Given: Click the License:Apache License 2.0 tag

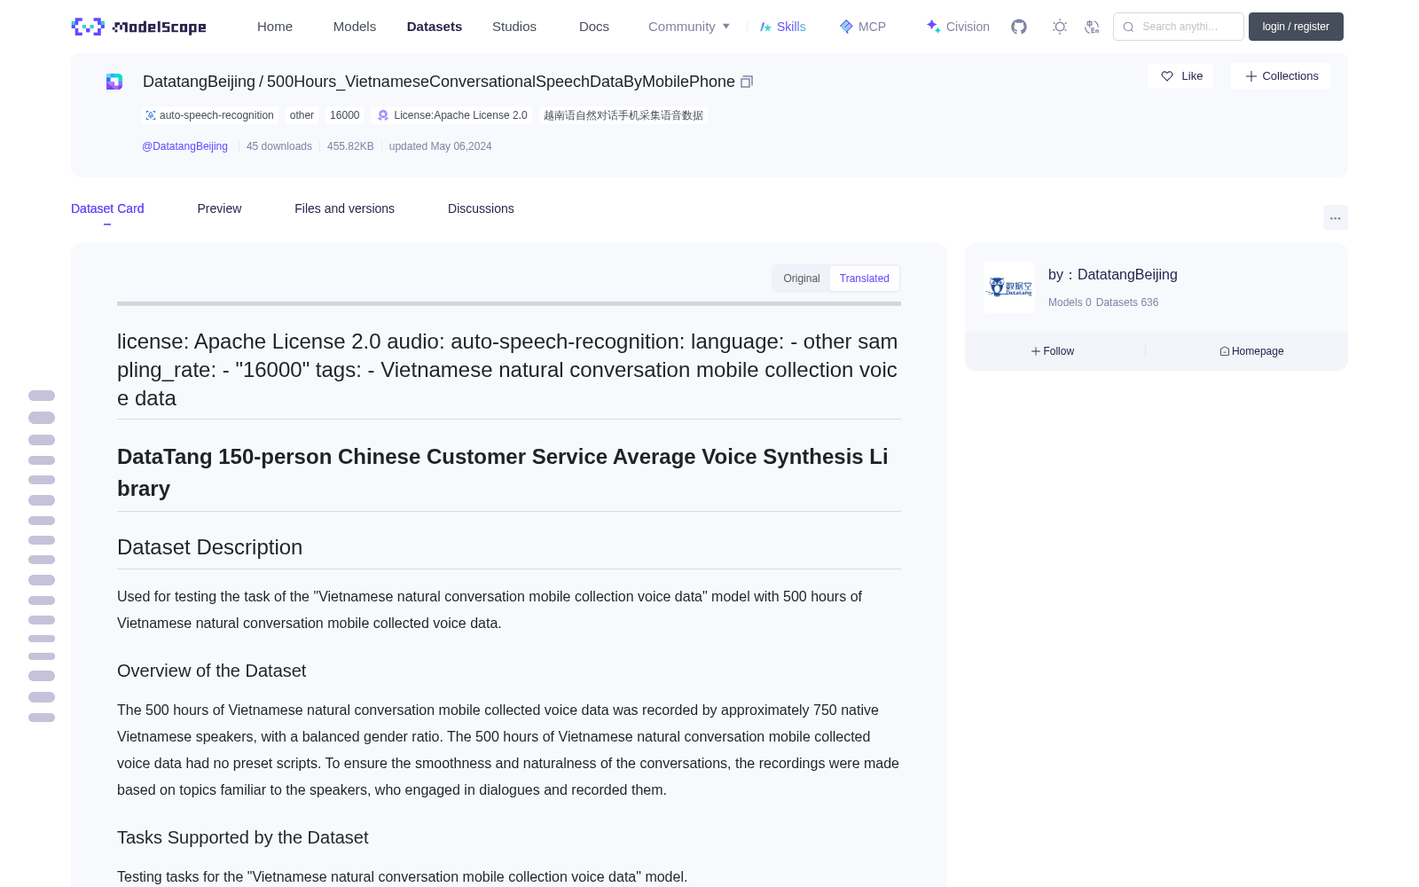Looking at the screenshot, I should pyautogui.click(x=452, y=115).
